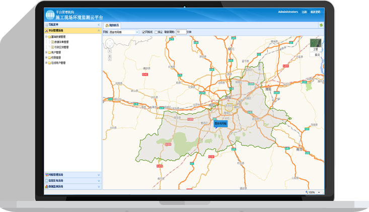The width and height of the screenshot is (369, 212).
Task: Zoom out with the map minus button
Action: [110, 59]
